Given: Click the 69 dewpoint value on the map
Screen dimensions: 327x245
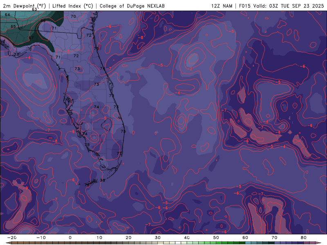Looking at the screenshot, I should (x=43, y=21).
